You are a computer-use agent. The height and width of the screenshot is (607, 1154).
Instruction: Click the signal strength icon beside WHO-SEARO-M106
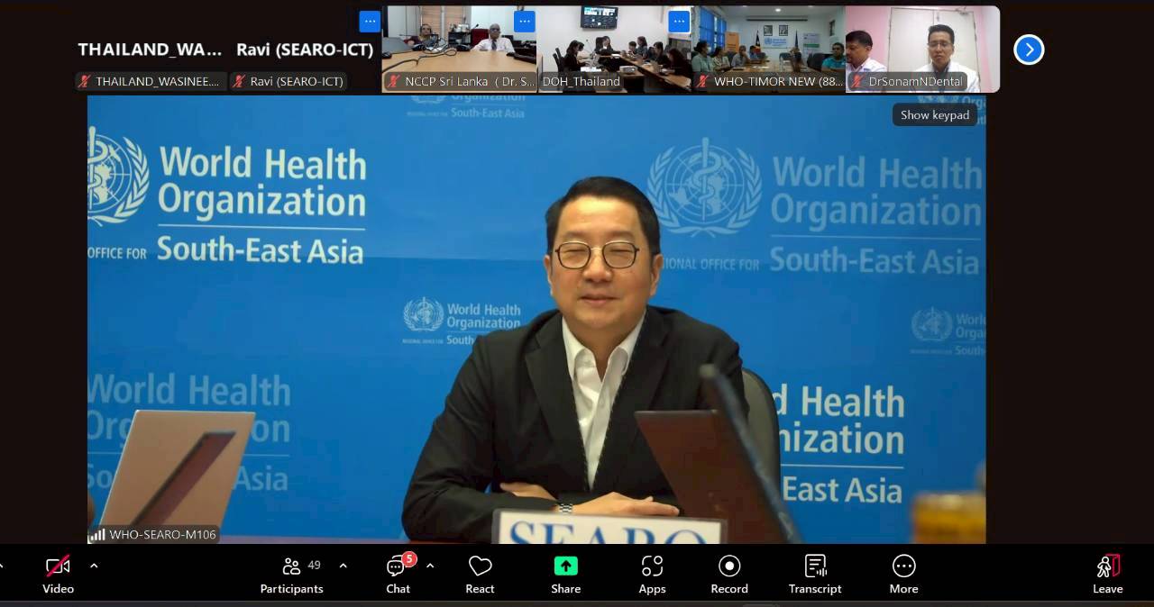tap(96, 535)
